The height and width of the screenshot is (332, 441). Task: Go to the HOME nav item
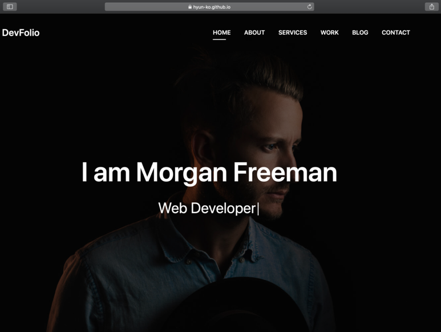(221, 33)
